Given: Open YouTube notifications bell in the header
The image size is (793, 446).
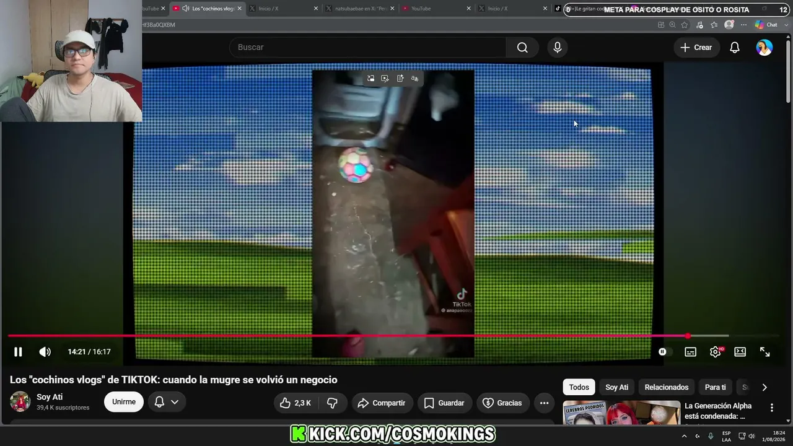Looking at the screenshot, I should pyautogui.click(x=735, y=48).
